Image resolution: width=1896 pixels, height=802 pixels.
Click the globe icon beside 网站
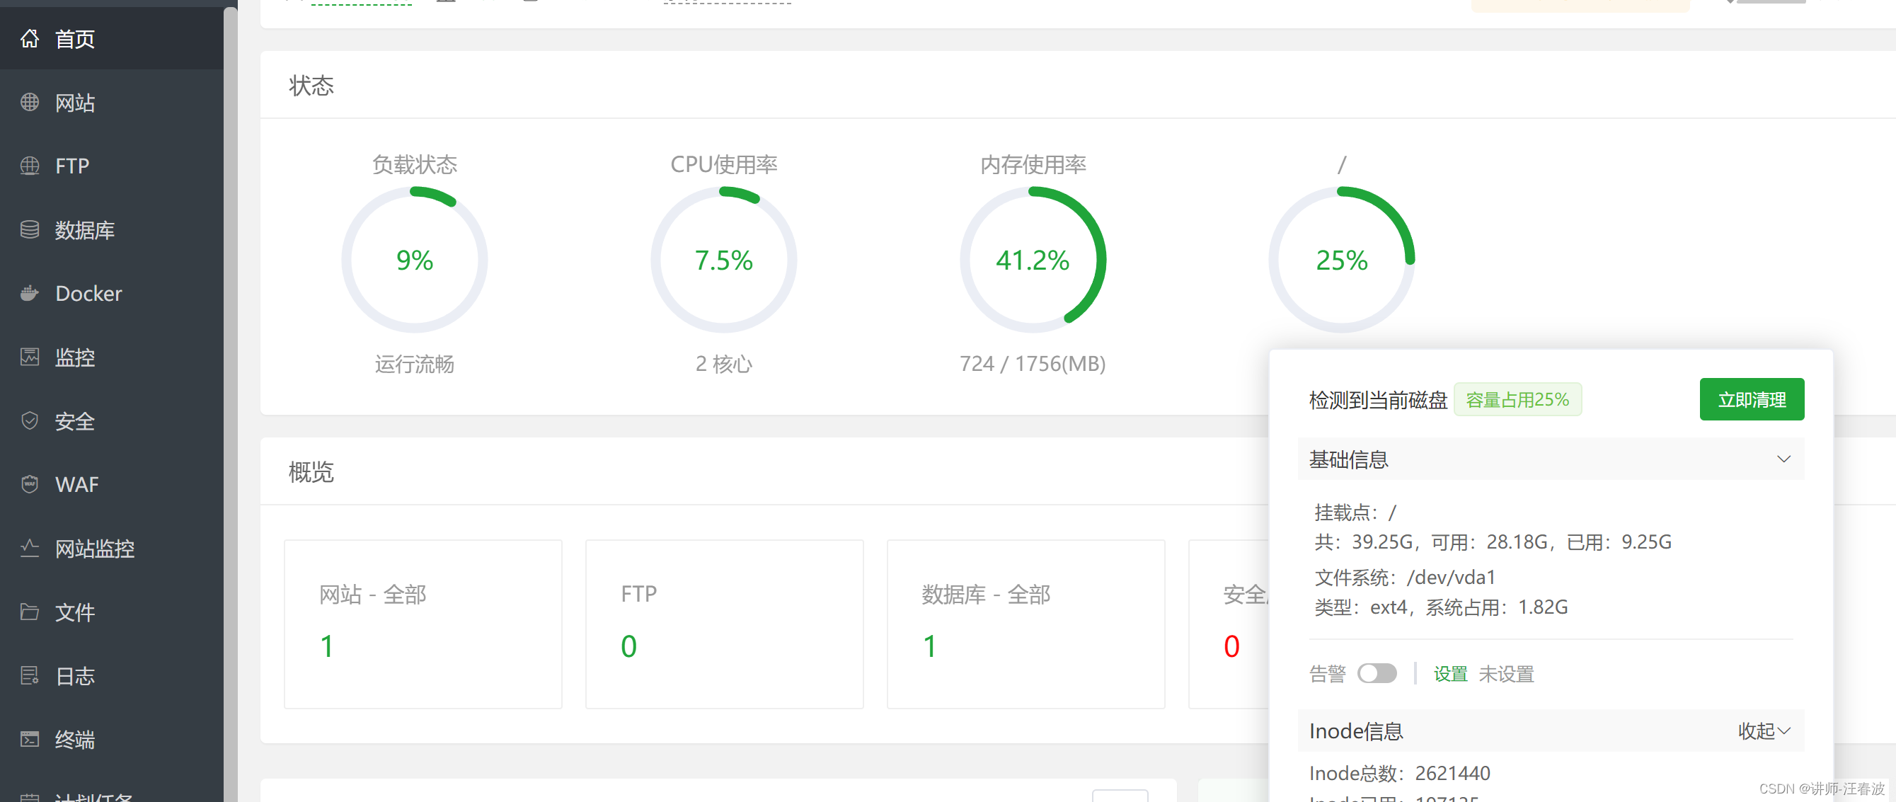point(30,103)
